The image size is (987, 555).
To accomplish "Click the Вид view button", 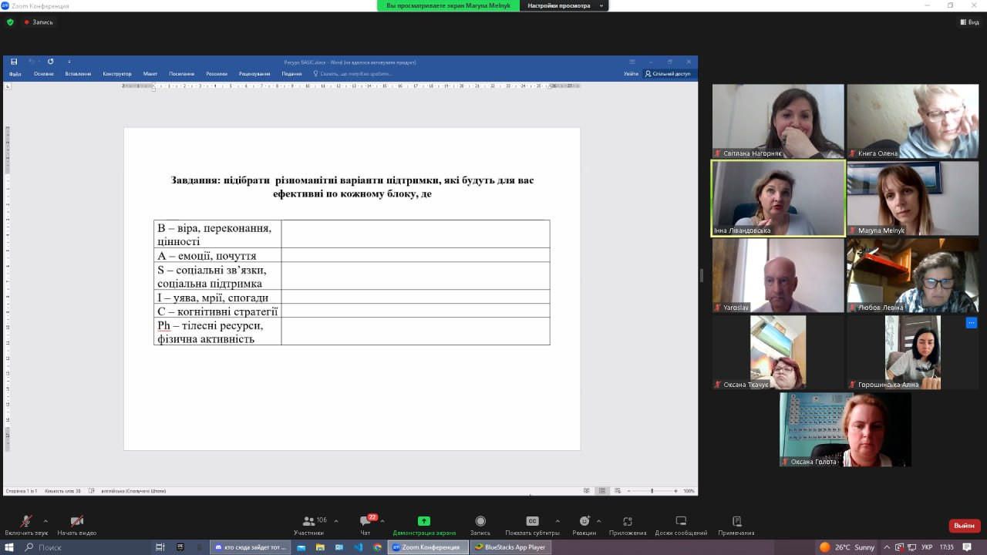I will click(969, 22).
